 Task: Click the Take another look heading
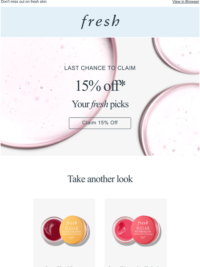click(100, 179)
